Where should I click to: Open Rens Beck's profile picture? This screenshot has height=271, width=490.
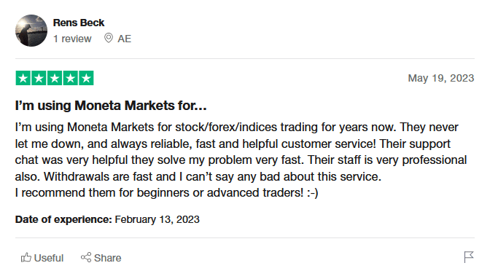31,31
